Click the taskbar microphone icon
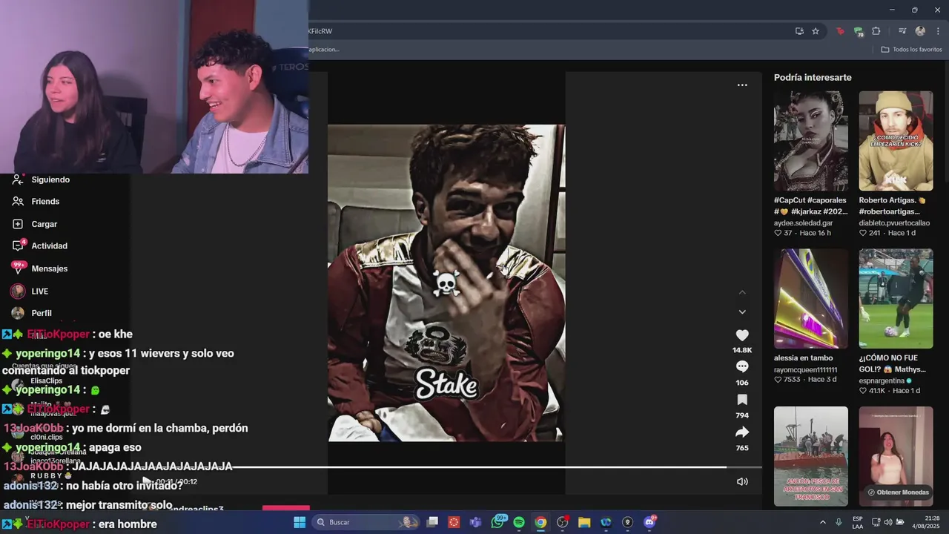 coord(839,522)
